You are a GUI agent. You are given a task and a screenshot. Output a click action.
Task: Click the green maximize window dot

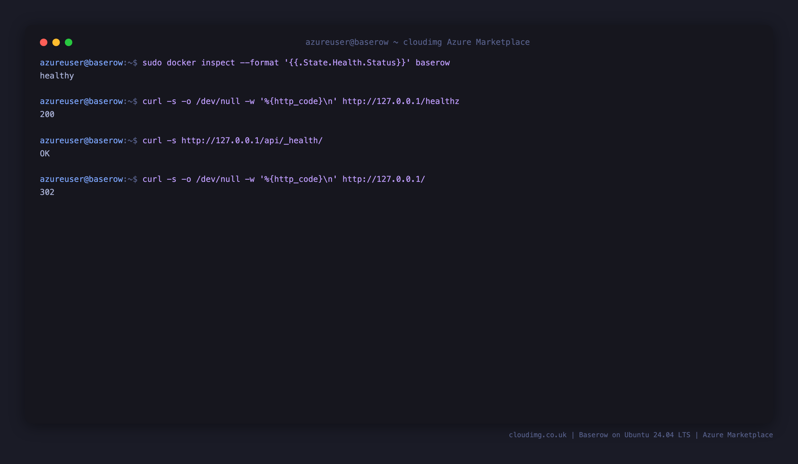tap(69, 42)
